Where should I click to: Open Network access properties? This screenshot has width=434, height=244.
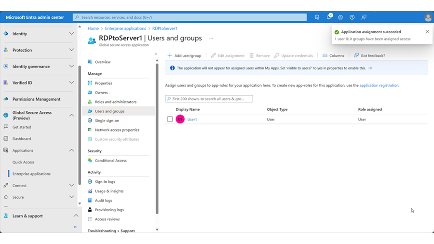[117, 130]
